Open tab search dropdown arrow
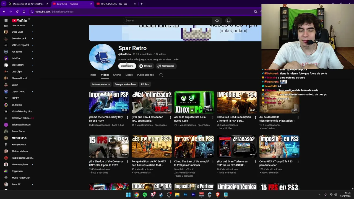 pos(4,4)
